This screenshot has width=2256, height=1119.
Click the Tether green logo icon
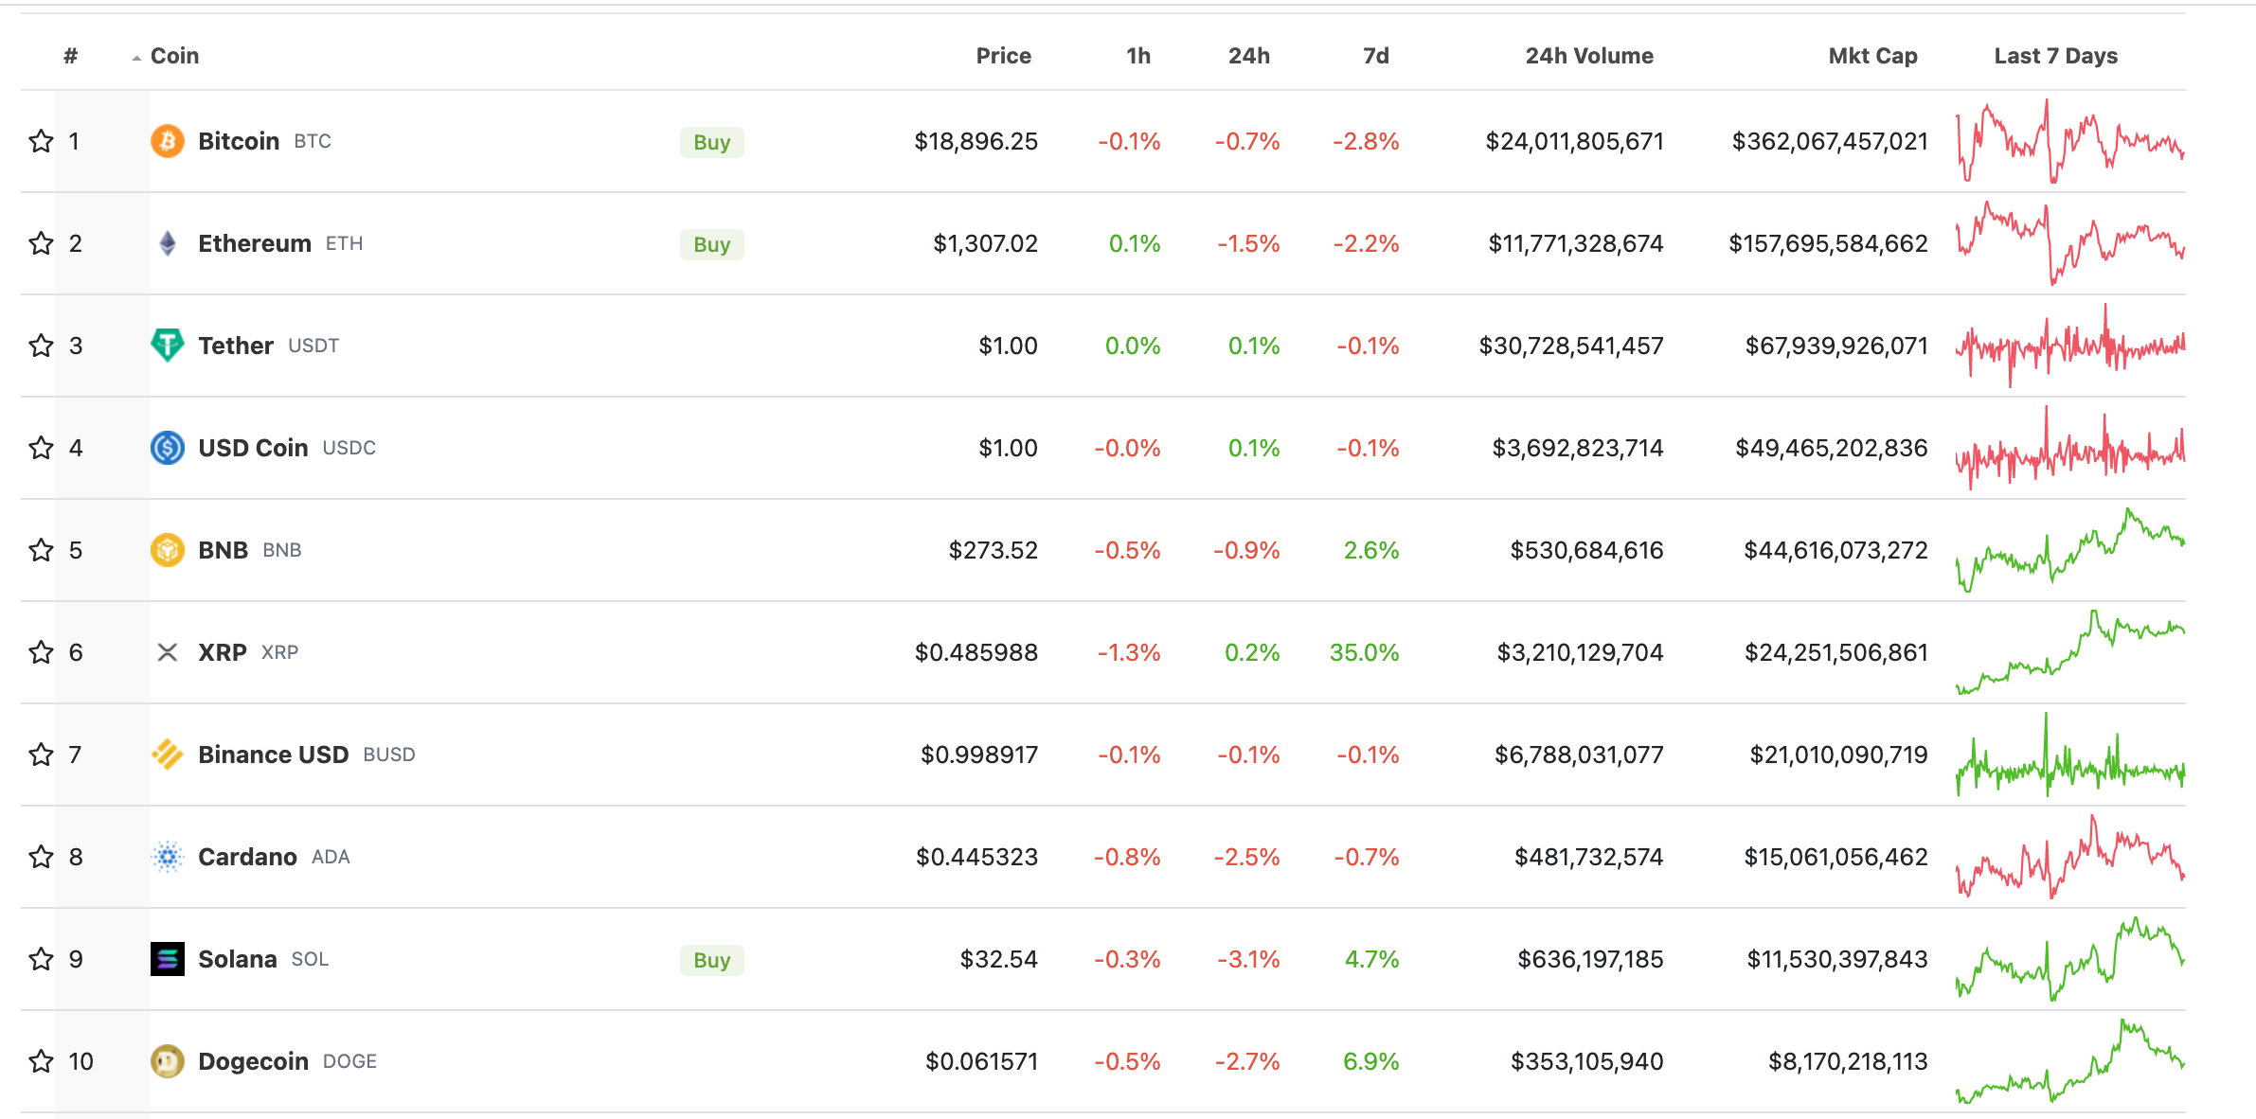click(168, 346)
